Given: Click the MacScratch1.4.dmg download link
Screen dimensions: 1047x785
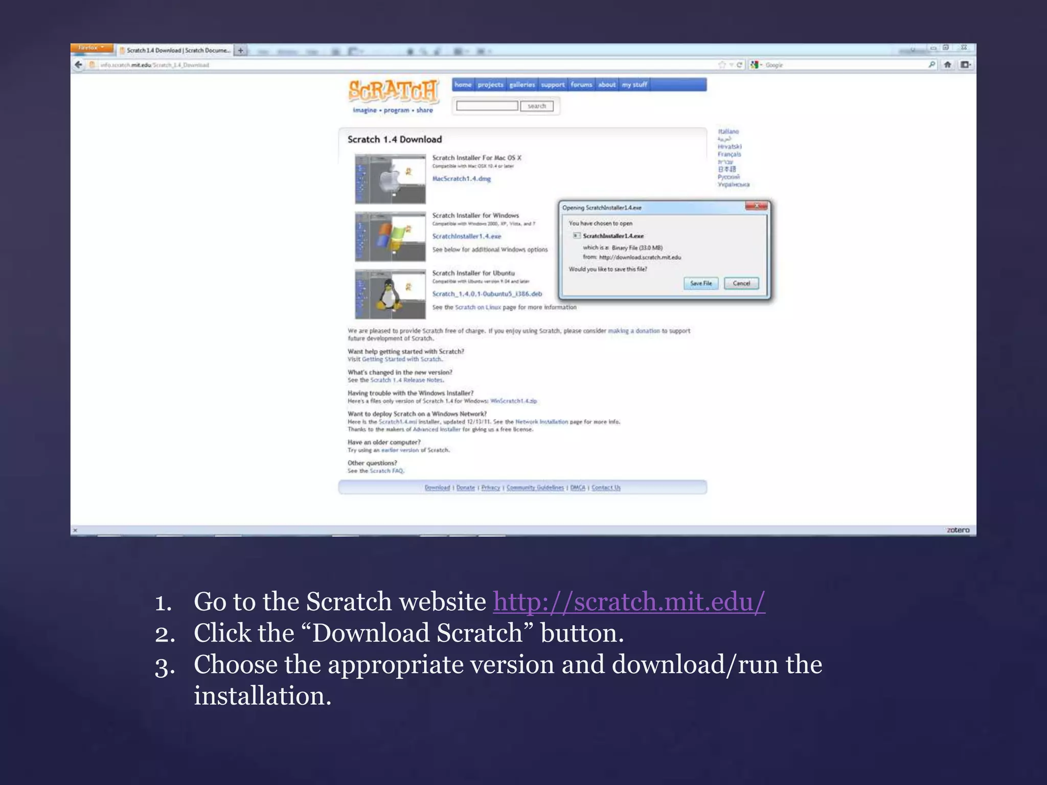Looking at the screenshot, I should (461, 179).
